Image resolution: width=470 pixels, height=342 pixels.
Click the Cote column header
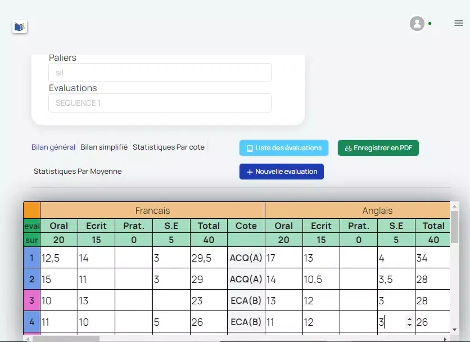tap(246, 226)
